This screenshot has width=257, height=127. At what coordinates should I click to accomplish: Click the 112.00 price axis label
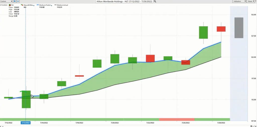tap(253, 99)
